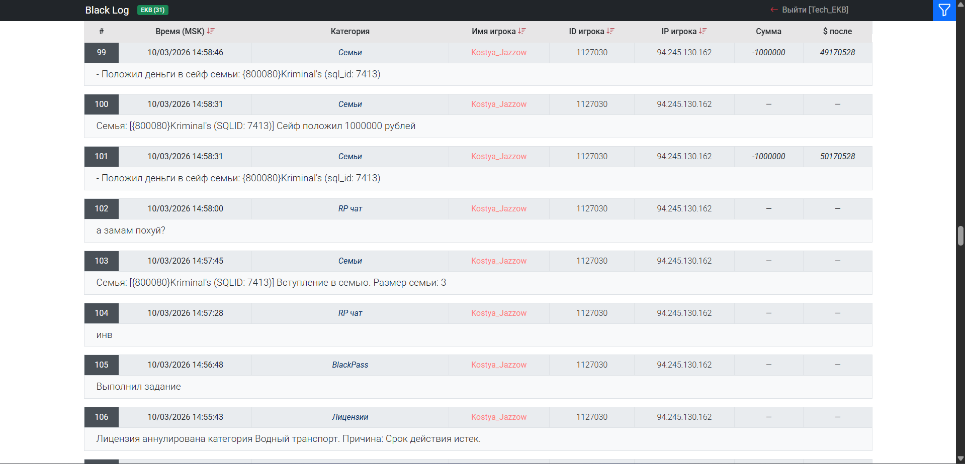Sort by time (MSK) sort icon

(x=211, y=31)
